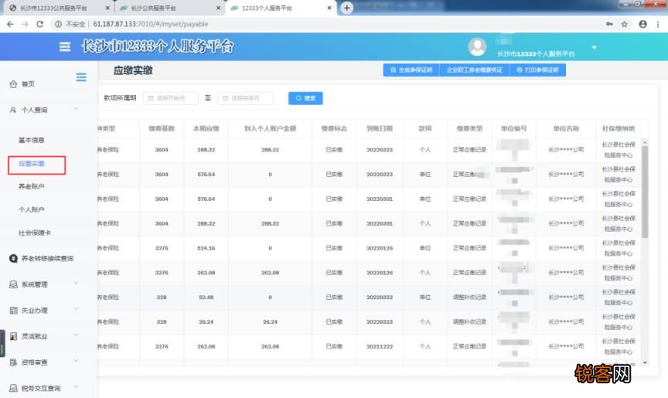The image size is (668, 398).
Task: Click the 社保缴纳地 column header
Action: tap(619, 128)
